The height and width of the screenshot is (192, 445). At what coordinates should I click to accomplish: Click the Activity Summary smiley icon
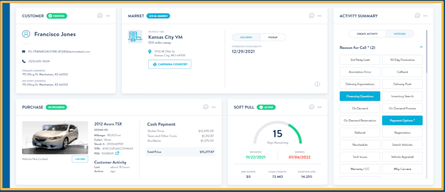coord(417,16)
